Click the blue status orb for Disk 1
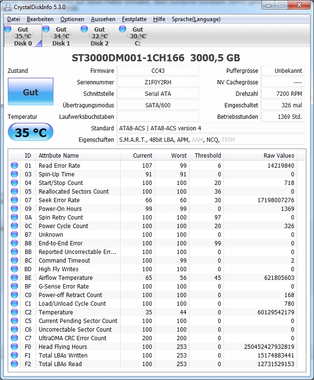314x380 pixels. (x=46, y=29)
